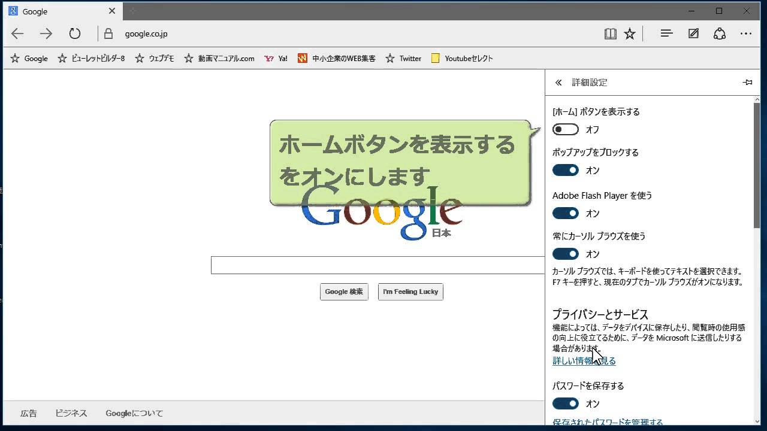767x431 pixels.
Task: Go back from 詳細設定 with chevrons
Action: [x=558, y=83]
